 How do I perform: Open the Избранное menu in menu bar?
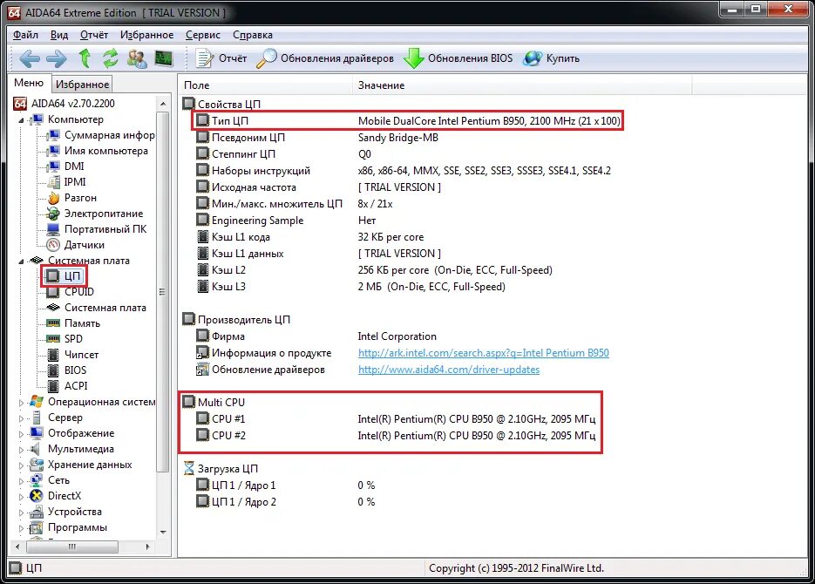pos(147,35)
